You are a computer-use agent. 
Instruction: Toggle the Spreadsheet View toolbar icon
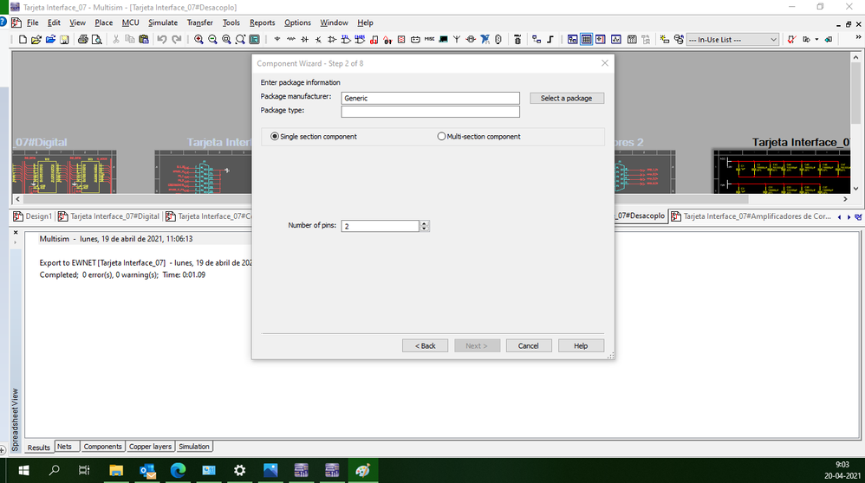[x=587, y=39]
